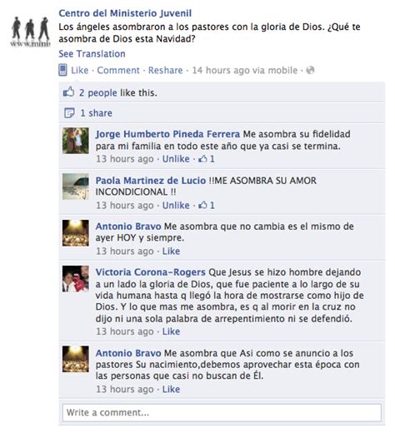Unlike Paola Martinez de Lucio's comment

pos(176,206)
